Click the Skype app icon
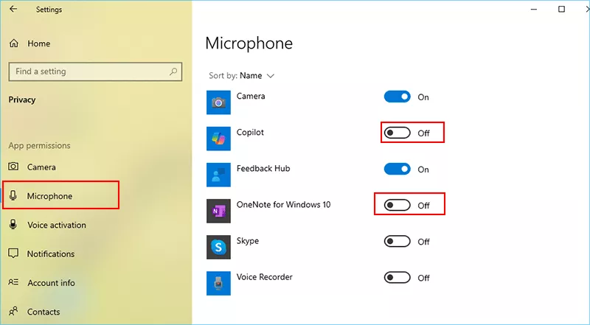Image resolution: width=590 pixels, height=325 pixels. (218, 247)
